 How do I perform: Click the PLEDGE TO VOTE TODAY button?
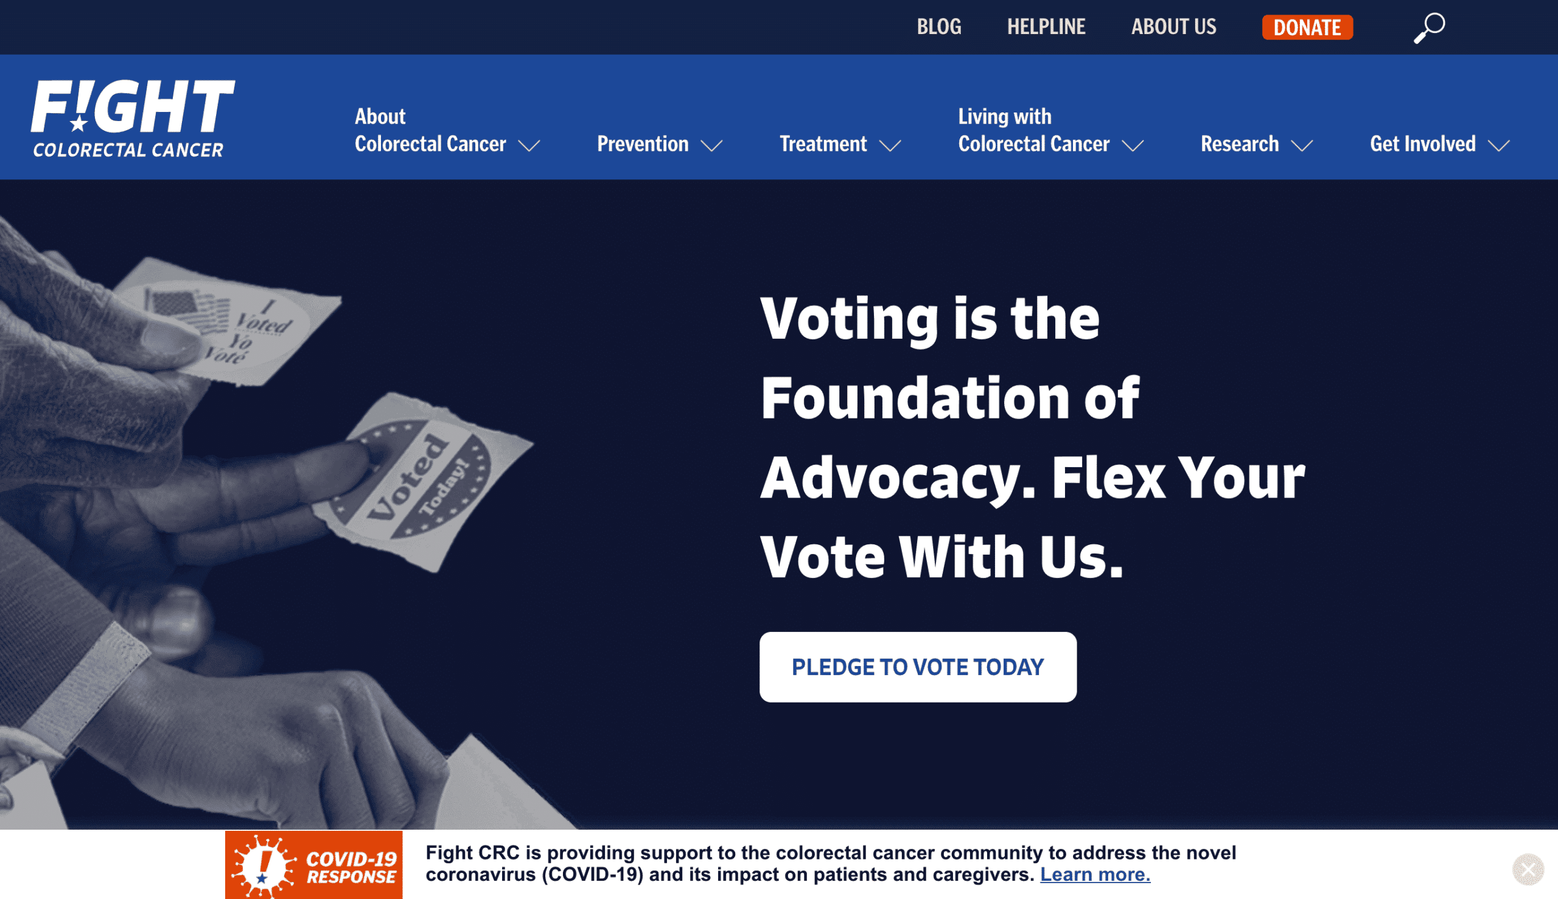[918, 665]
